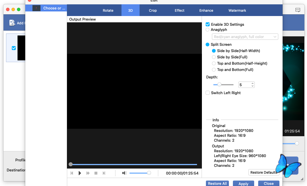Click the yellow minimize button of main window
Viewport: 307px width, 186px height.
pyautogui.click(x=13, y=9)
